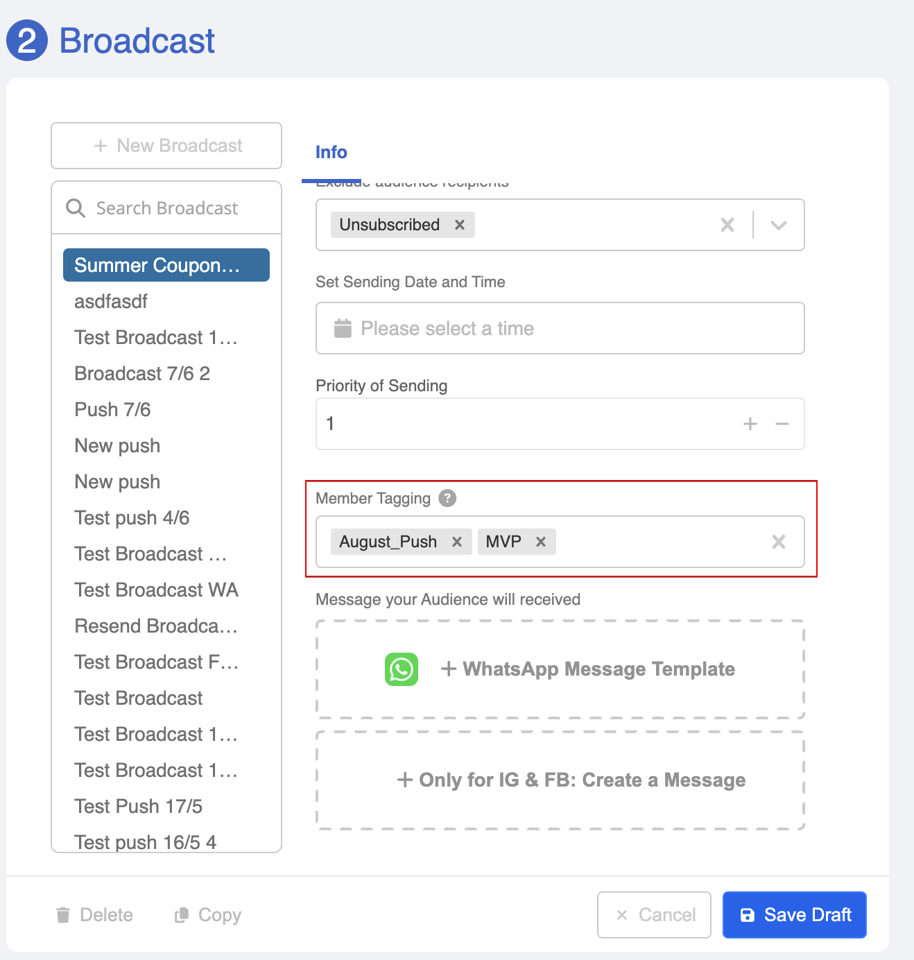Decrease sending priority with minus
This screenshot has height=960, width=914.
pos(782,424)
